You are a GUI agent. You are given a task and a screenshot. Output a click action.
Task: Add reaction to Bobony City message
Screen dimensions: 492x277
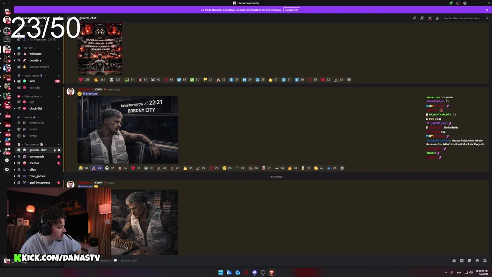342,168
